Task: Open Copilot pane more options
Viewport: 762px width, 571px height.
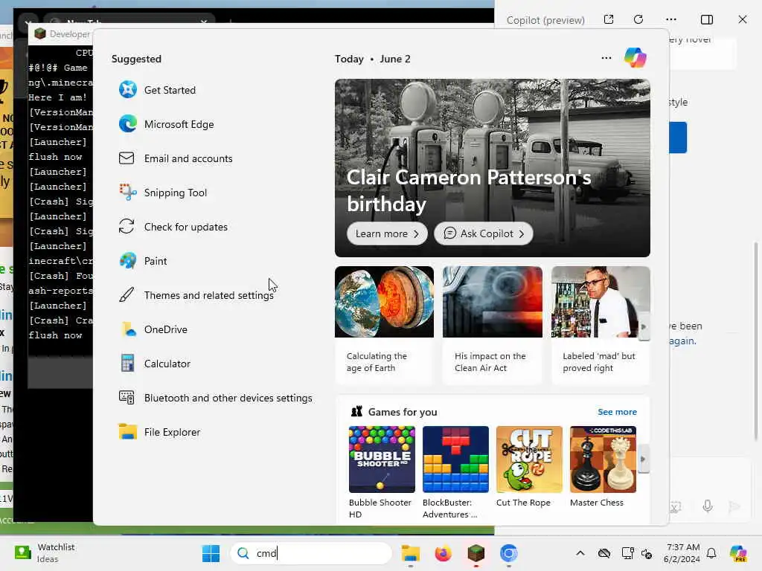Action: point(671,19)
